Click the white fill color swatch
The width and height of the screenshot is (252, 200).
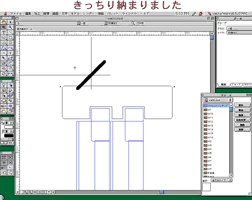(x=9, y=127)
